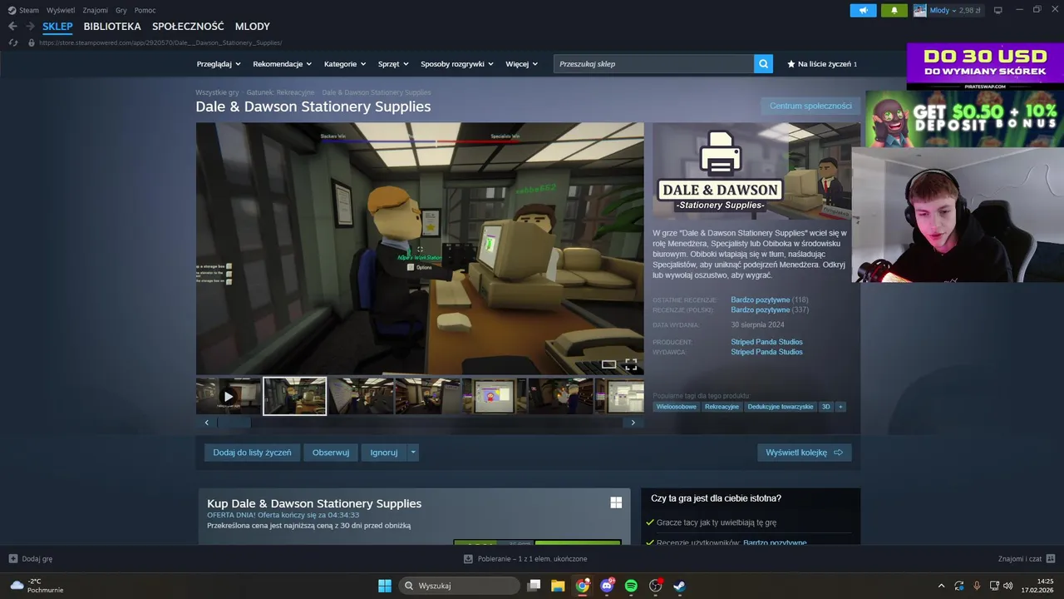Open the MLODY profile tab
The height and width of the screenshot is (599, 1064).
click(253, 27)
